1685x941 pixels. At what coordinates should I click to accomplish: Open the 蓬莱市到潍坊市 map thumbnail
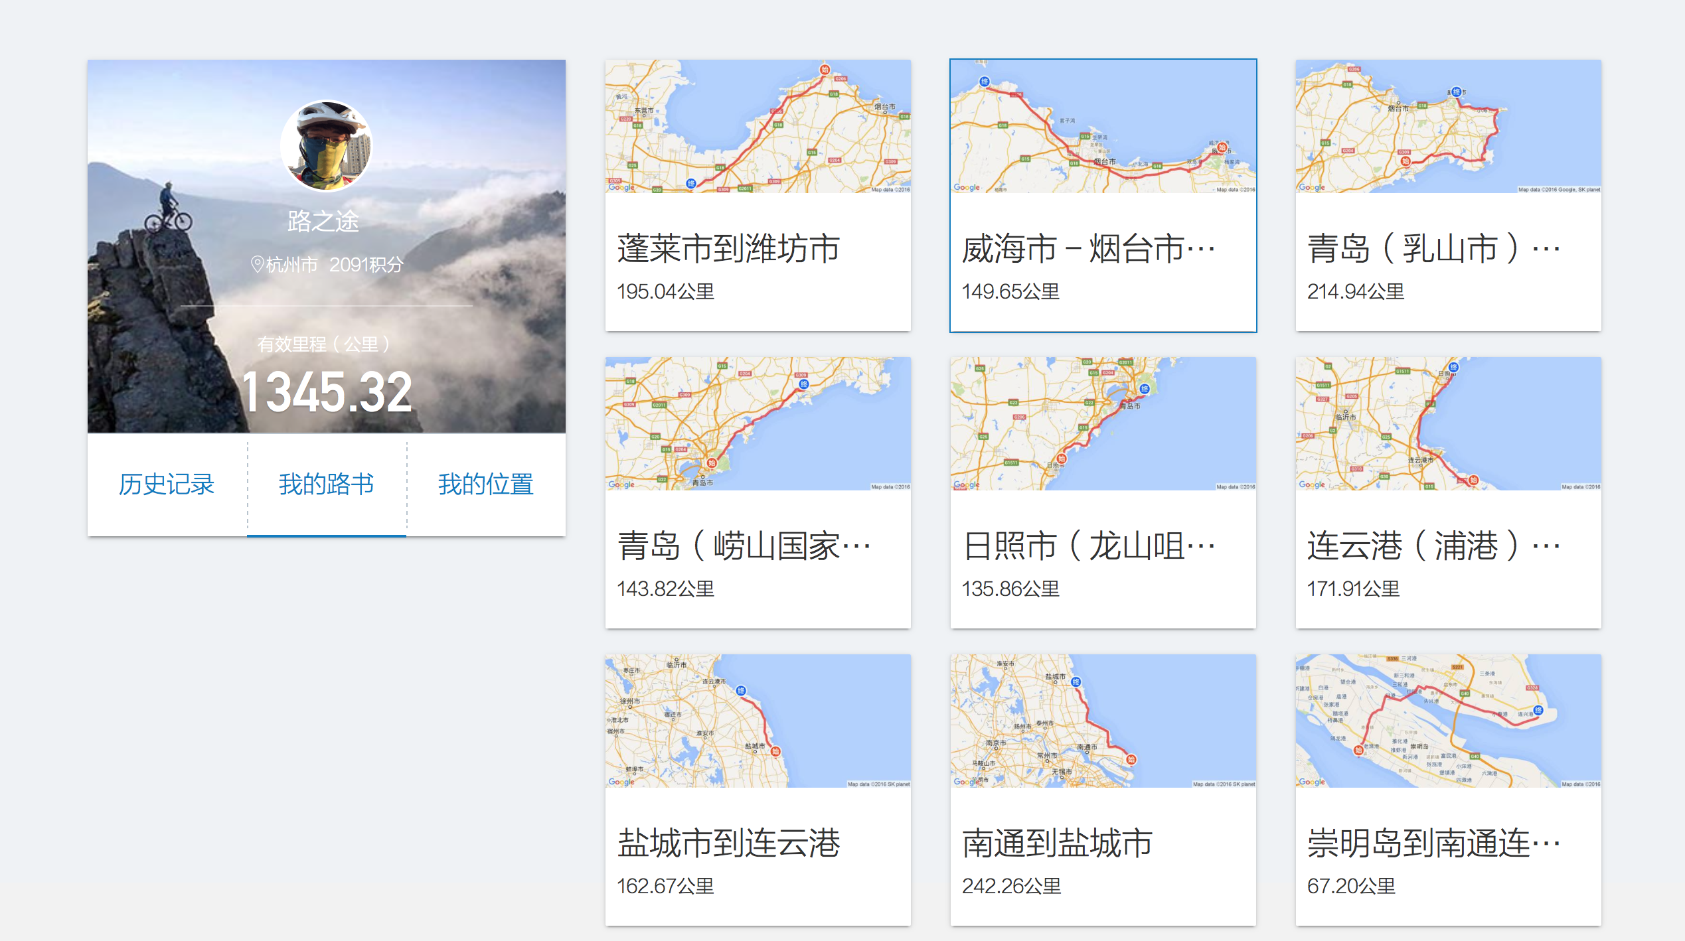coord(758,126)
